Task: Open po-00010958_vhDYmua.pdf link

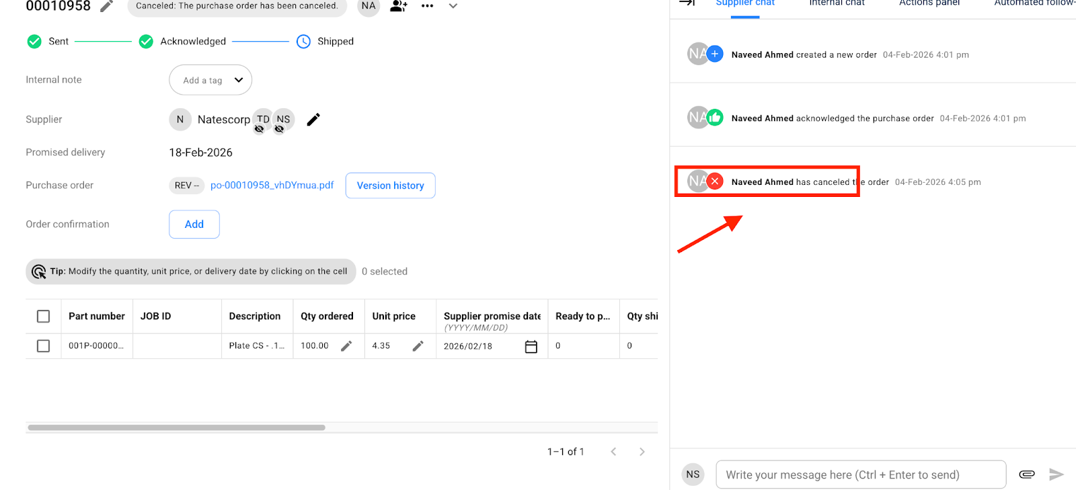Action: click(272, 186)
